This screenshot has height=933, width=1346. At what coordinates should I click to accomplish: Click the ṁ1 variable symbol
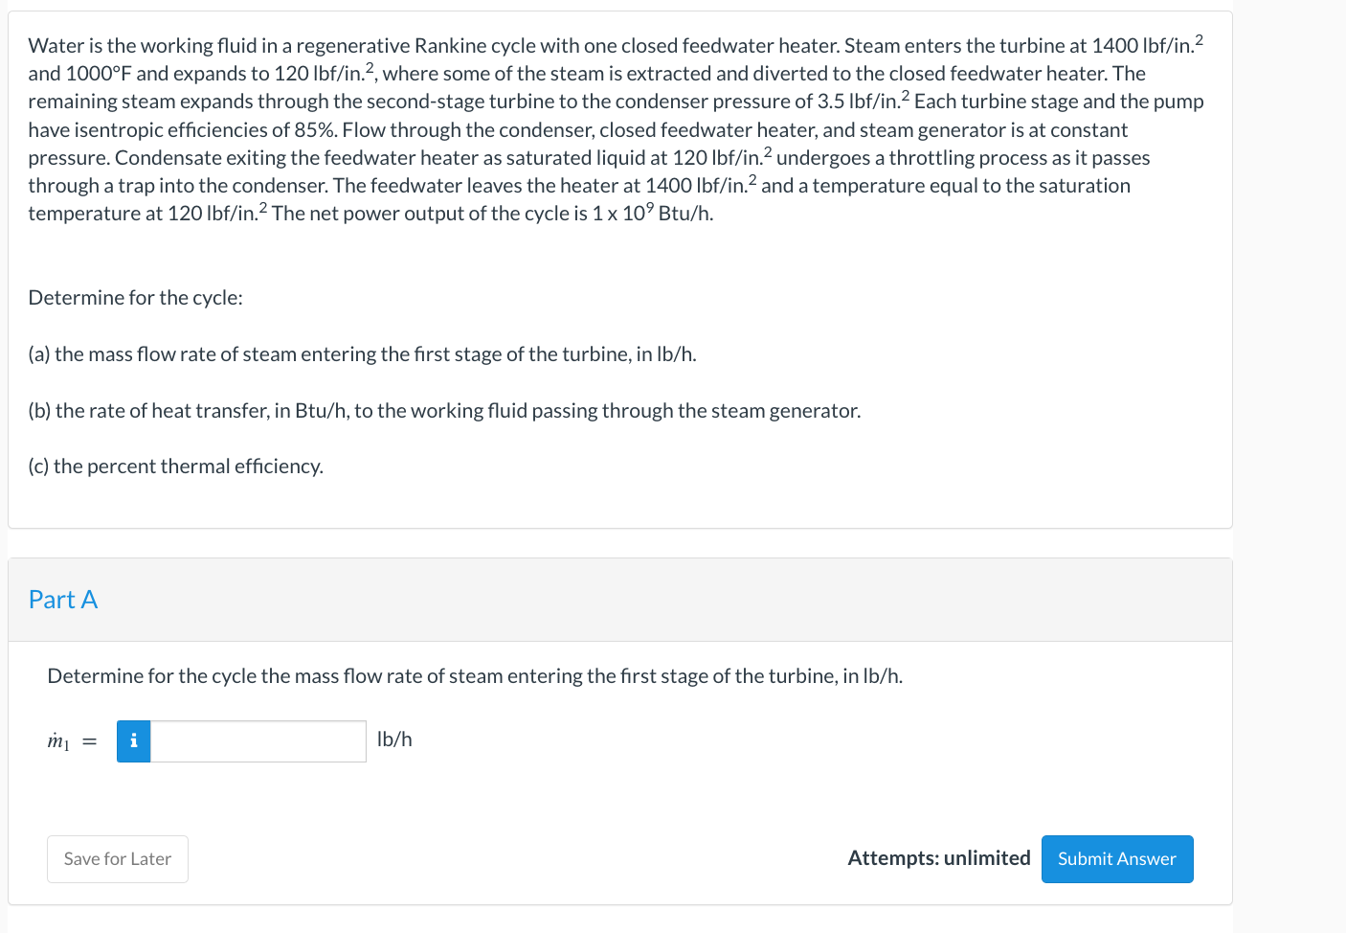[x=58, y=741]
